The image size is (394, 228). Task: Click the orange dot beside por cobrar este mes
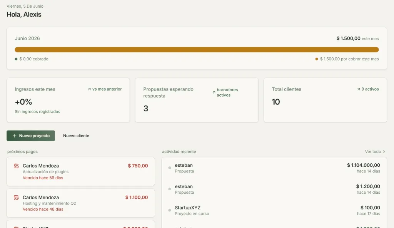coord(317,59)
